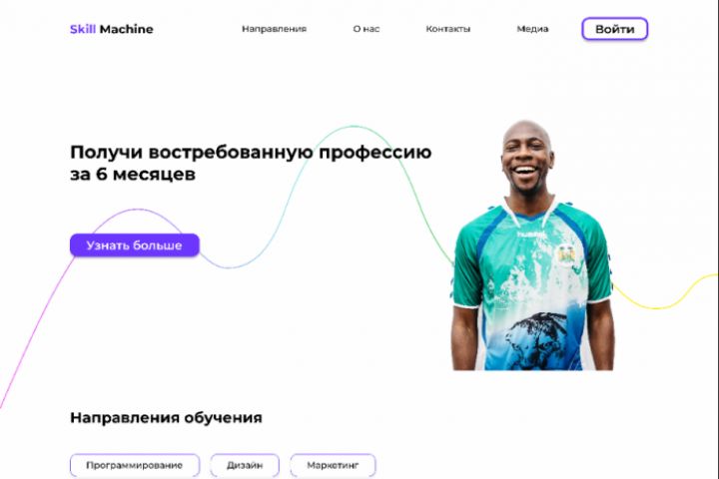
Task: Click the green peak of the wavy line
Action: pos(354,127)
